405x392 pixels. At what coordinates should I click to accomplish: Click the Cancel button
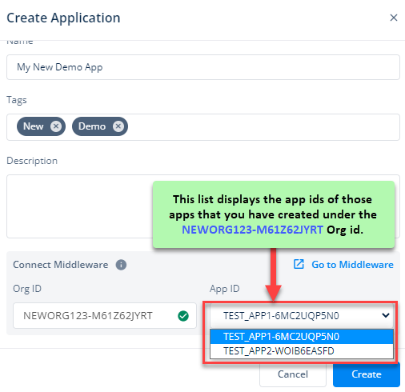pos(293,374)
